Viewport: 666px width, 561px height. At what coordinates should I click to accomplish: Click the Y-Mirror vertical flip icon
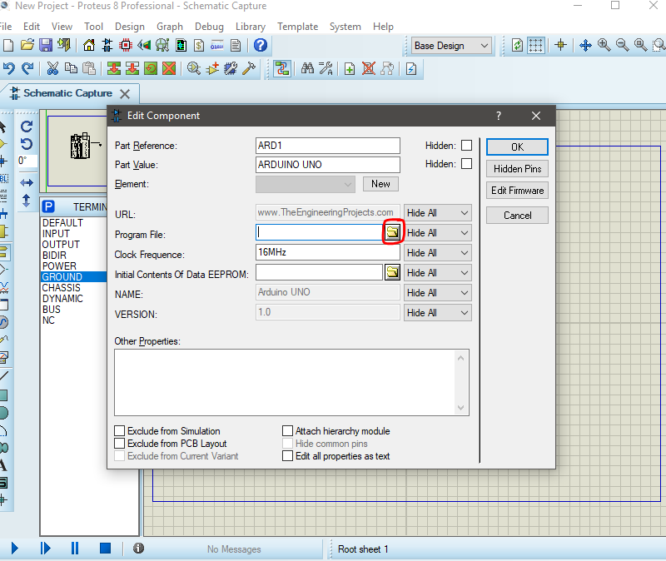(27, 201)
